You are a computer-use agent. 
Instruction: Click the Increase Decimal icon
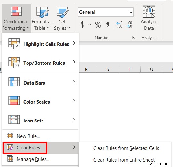[x=120, y=25]
